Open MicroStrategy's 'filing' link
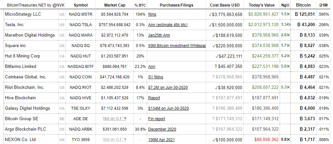The image size is (333, 144). click(x=152, y=14)
